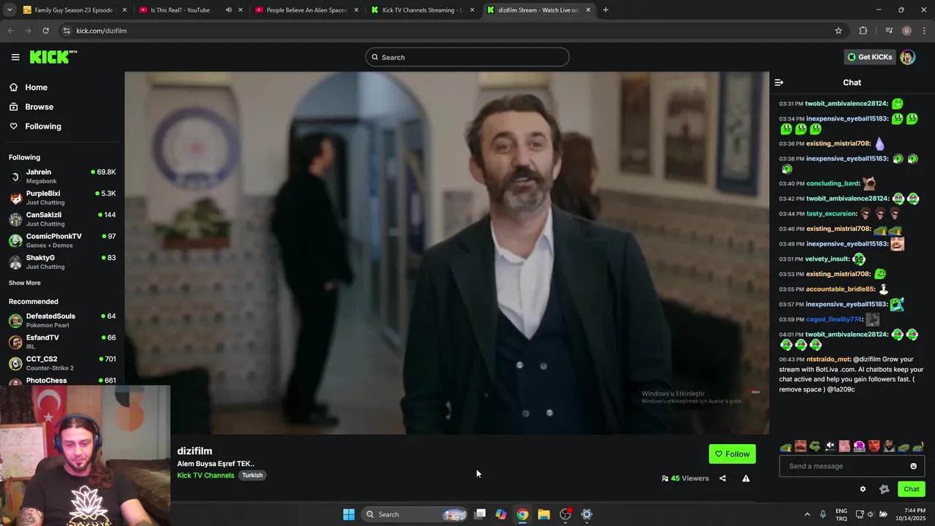
Task: Open Windows Start menu
Action: pos(348,514)
